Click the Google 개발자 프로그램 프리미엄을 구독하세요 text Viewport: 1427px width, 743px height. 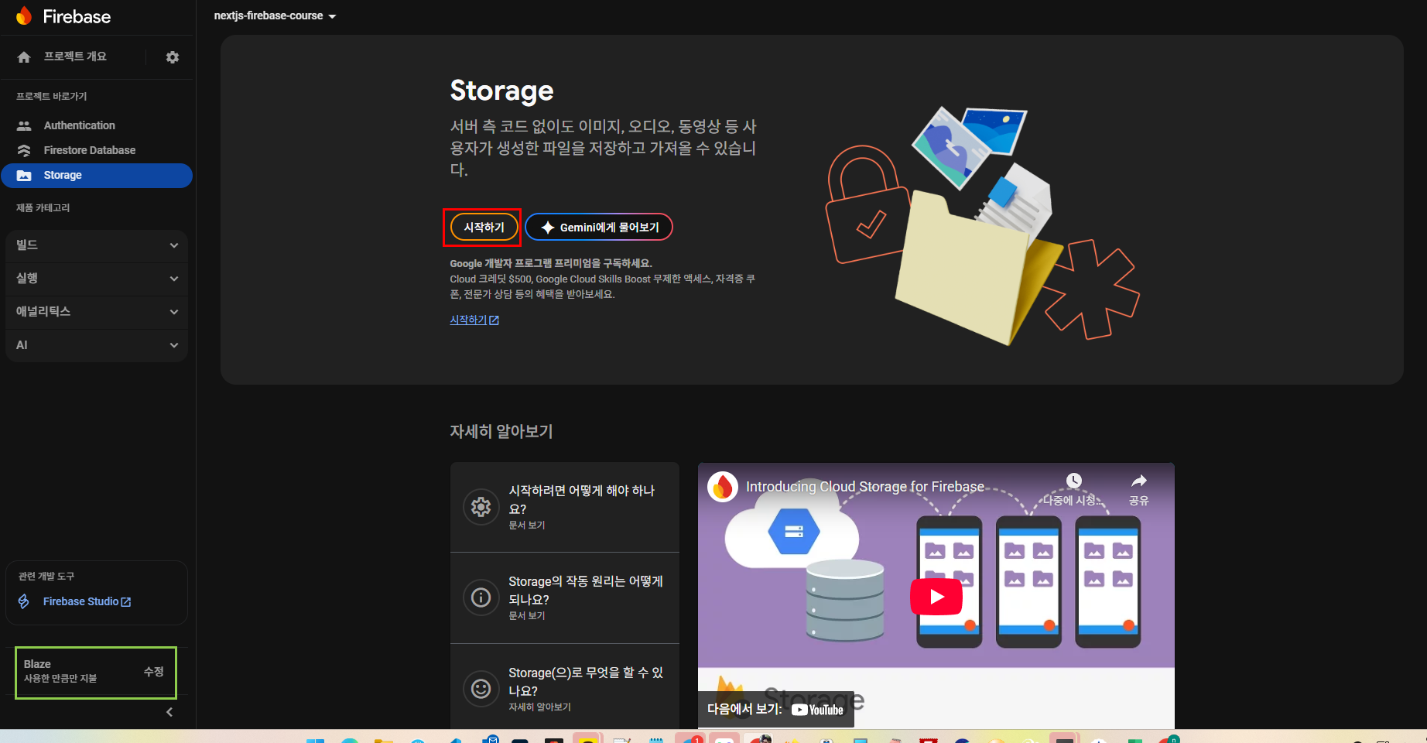(551, 264)
